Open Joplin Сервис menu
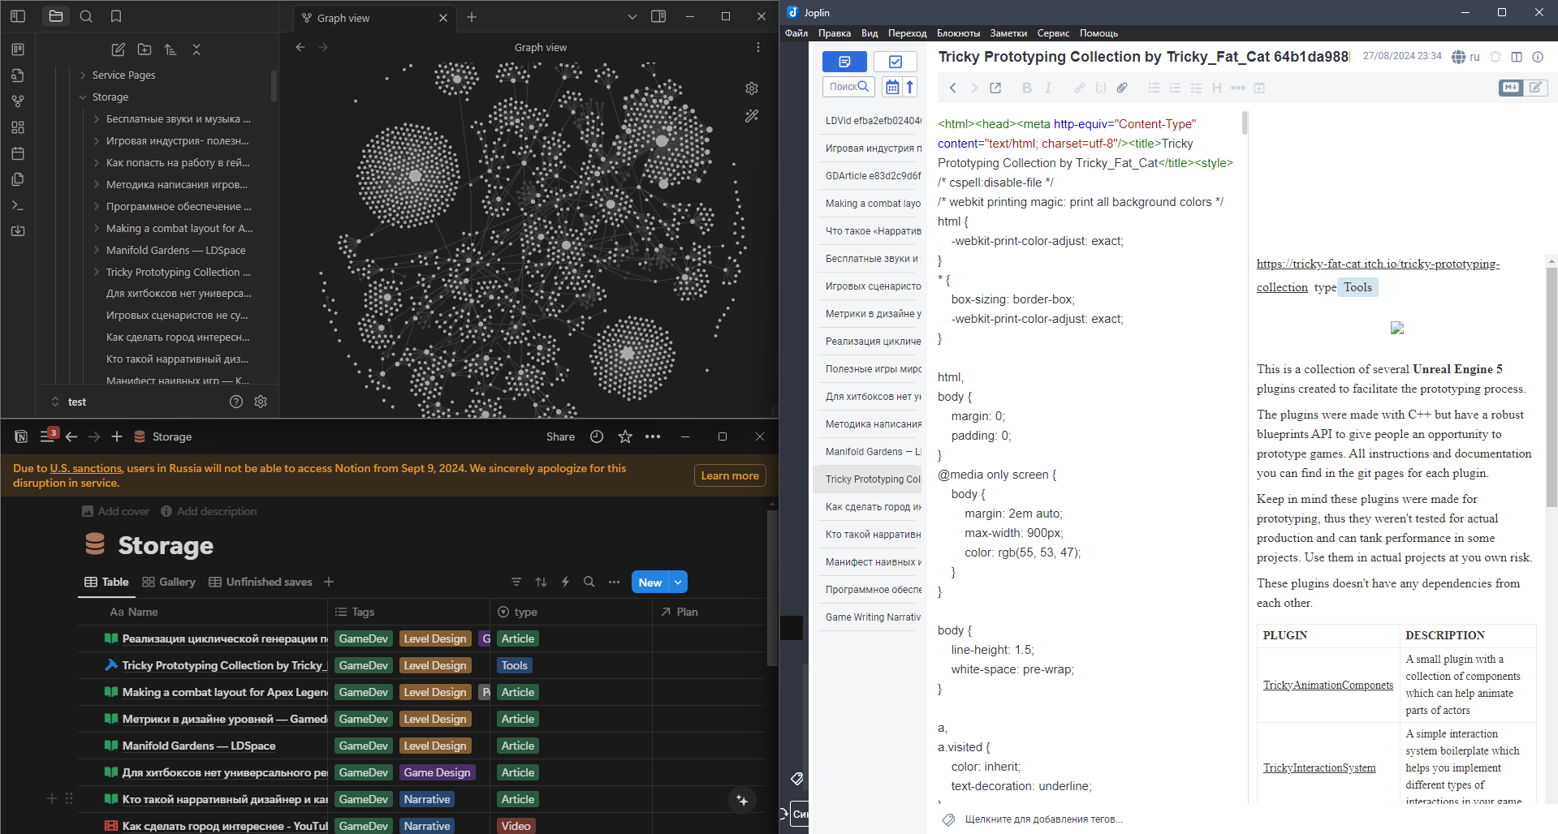 coord(1053,33)
